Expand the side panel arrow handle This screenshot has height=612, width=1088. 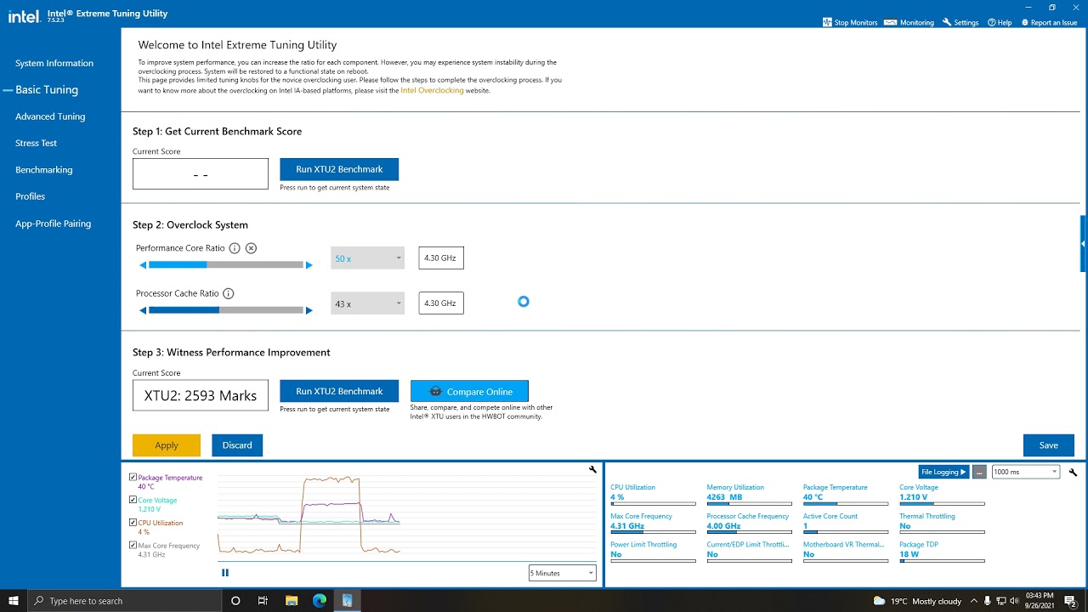pyautogui.click(x=1083, y=243)
